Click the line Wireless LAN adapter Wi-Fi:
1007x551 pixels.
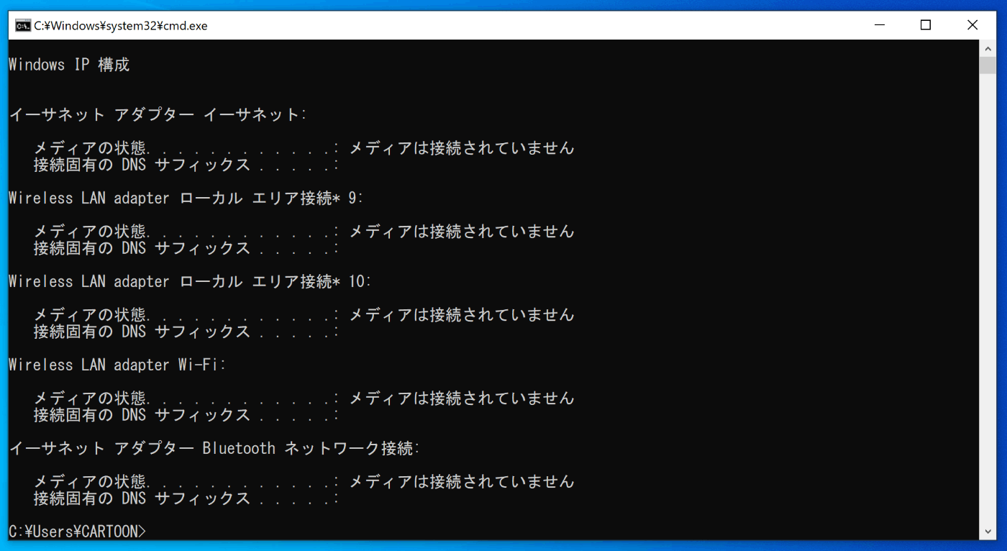coord(117,365)
